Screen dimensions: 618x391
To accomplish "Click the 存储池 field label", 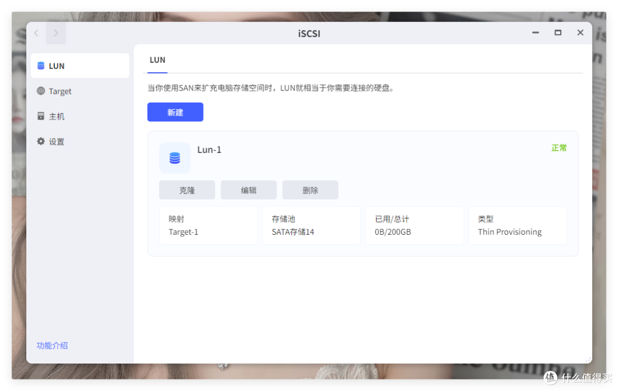I will point(283,219).
